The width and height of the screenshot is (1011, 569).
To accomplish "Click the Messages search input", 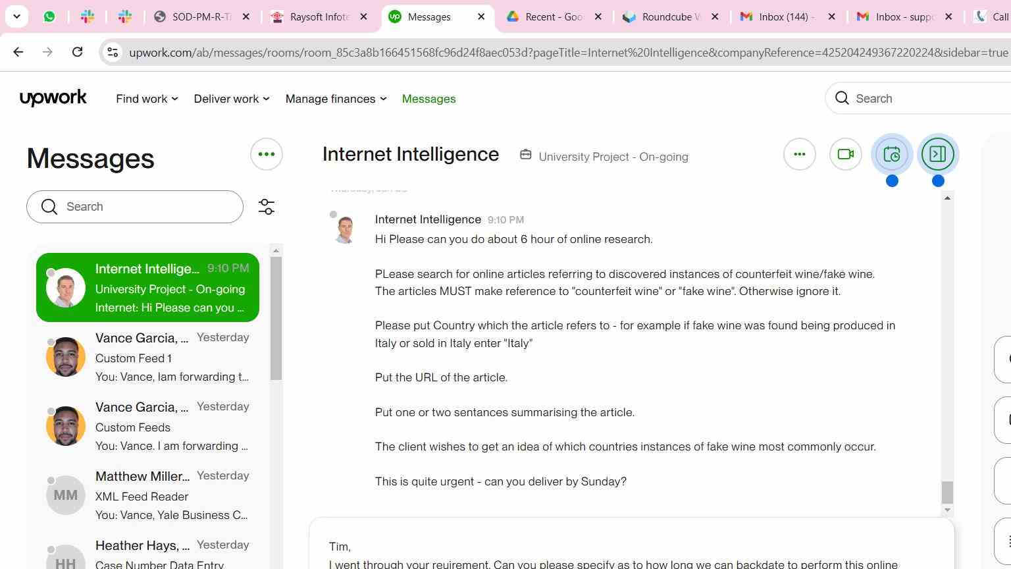I will [x=135, y=207].
